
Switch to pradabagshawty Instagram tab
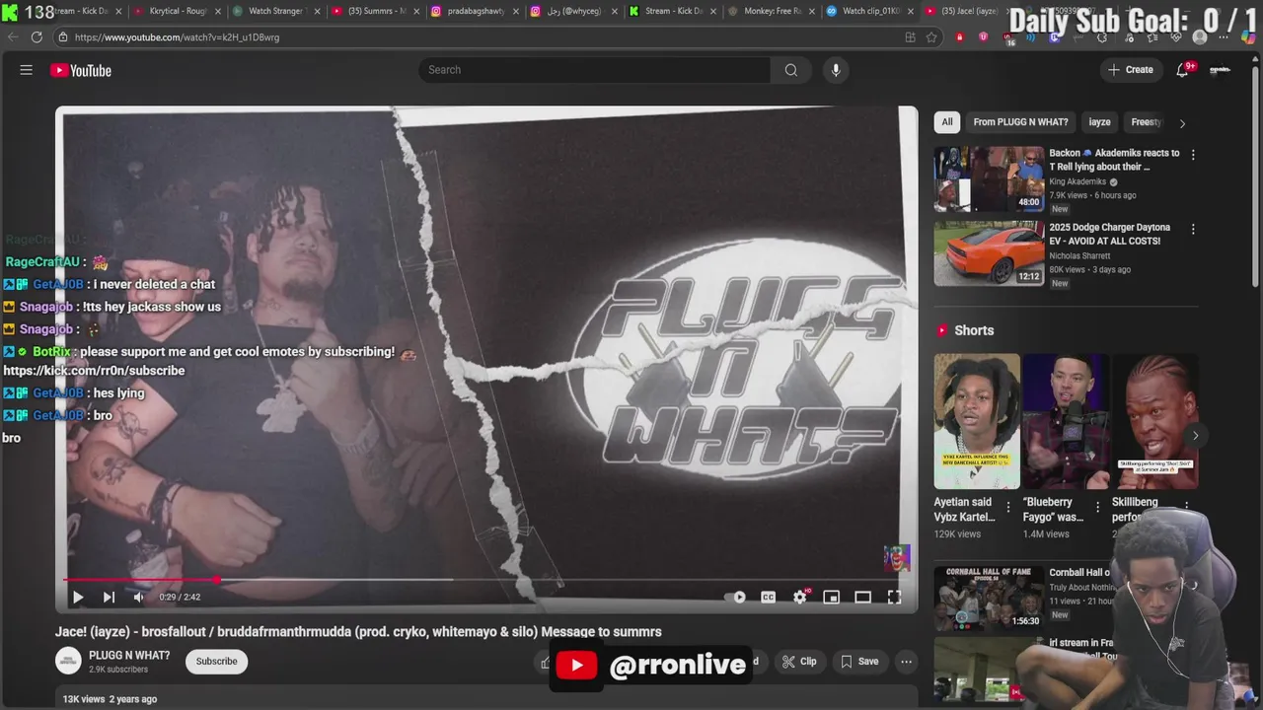476,11
